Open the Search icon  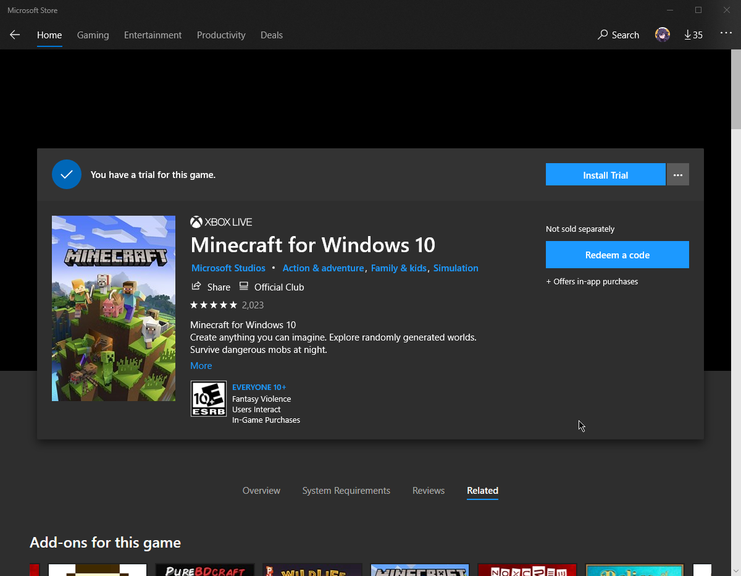[603, 35]
